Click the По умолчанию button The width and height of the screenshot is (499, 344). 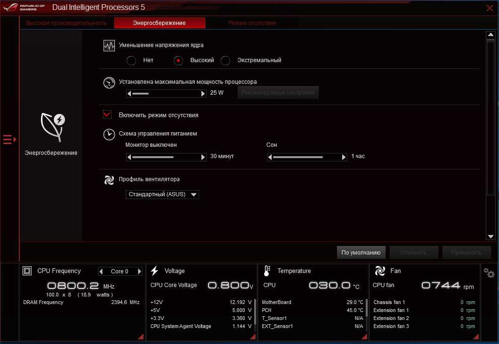[361, 253]
